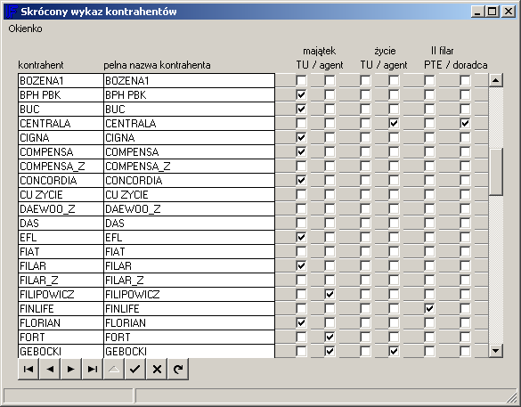Select FILIPOWICZ full name field
The width and height of the screenshot is (521, 407).
[x=189, y=294]
